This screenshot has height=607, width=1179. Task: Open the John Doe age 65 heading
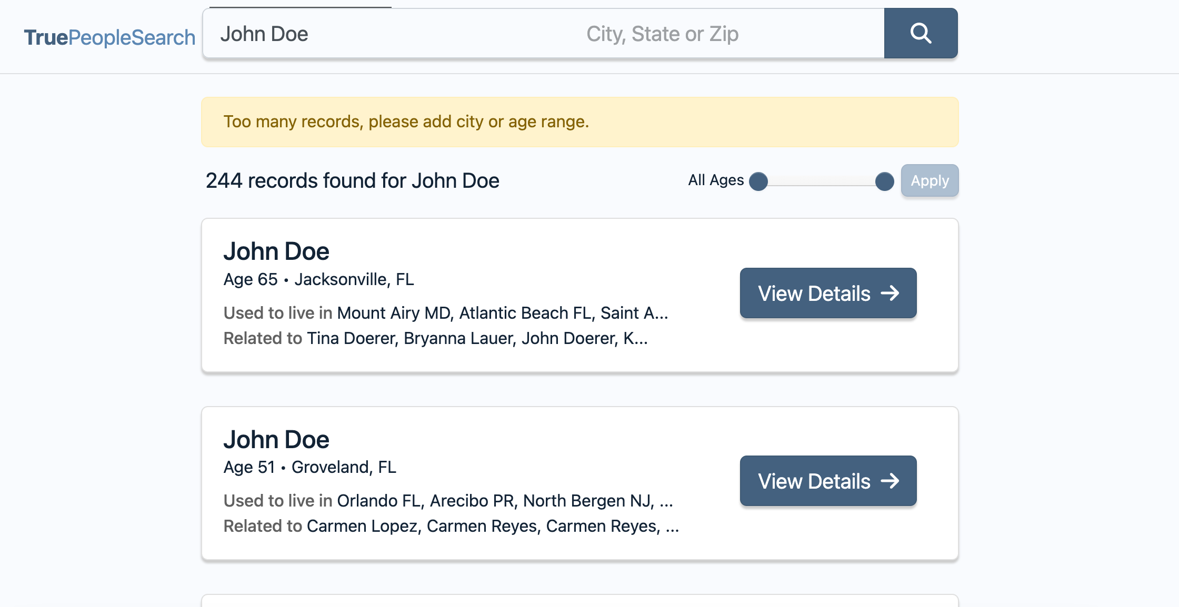(x=276, y=251)
